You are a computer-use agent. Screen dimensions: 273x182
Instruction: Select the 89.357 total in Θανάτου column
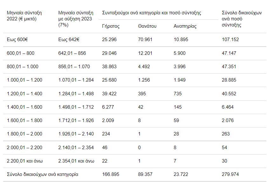(x=145, y=174)
